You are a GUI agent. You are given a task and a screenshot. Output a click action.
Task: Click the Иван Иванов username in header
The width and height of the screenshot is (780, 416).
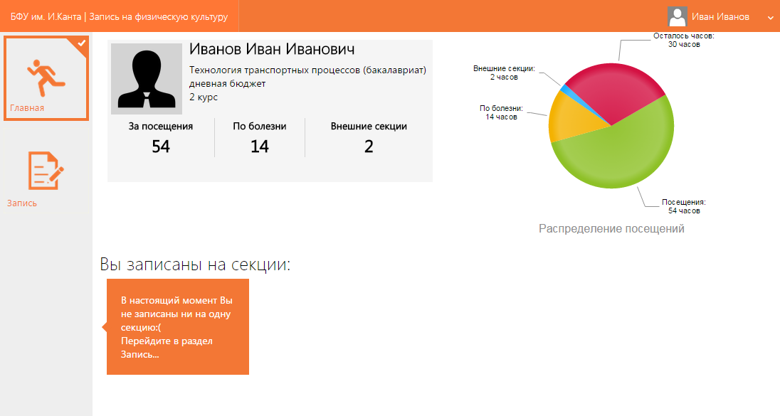tap(720, 17)
